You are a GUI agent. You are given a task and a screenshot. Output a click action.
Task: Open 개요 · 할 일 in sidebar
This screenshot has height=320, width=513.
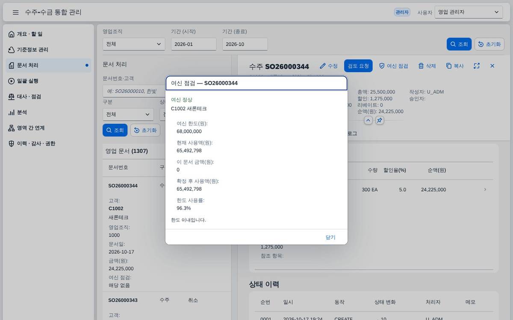coord(49,34)
